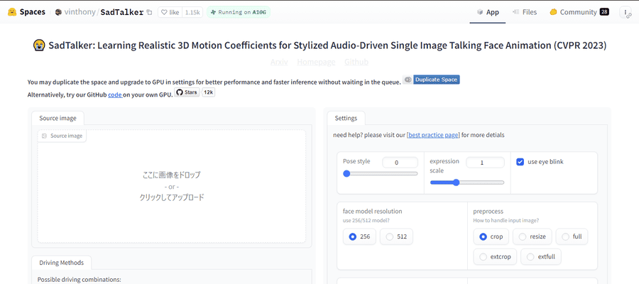Click the Hugging Face Spaces logo
639x284 pixels.
coord(12,12)
